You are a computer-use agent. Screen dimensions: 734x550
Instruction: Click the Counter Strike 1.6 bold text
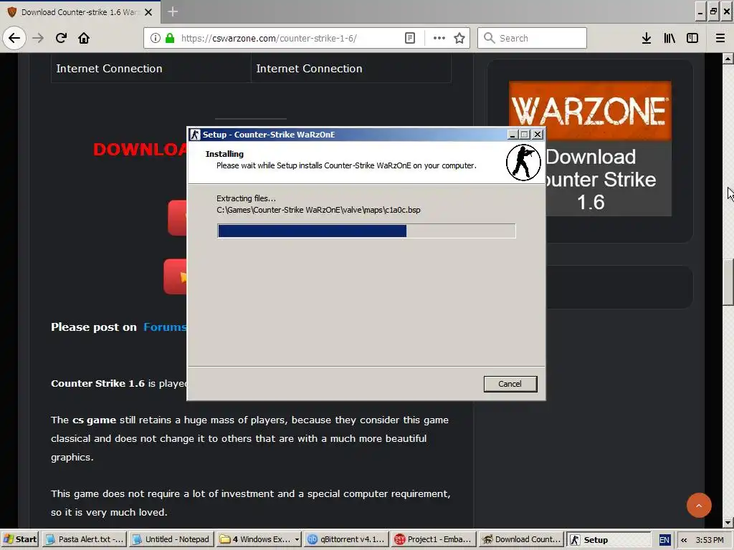tap(97, 384)
